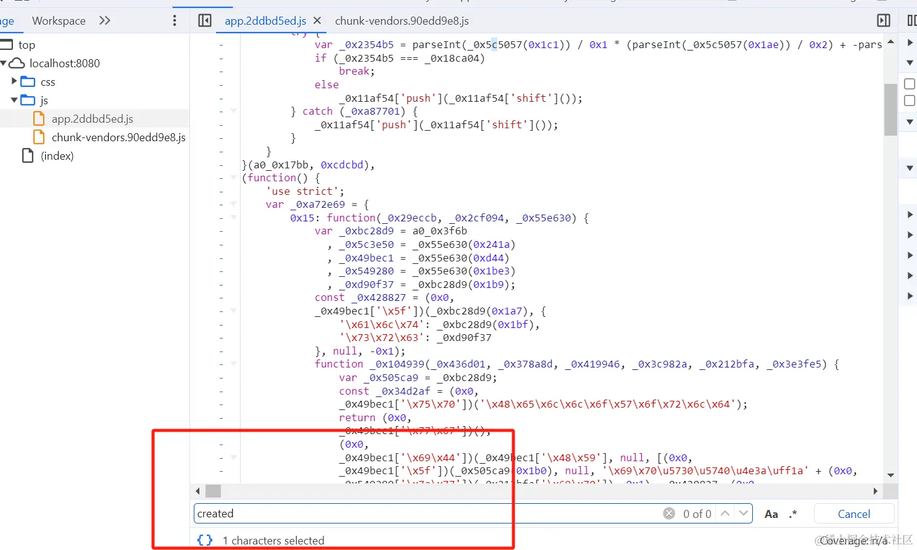The height and width of the screenshot is (550, 917).
Task: Toggle the debugger sidebar panel icon
Action: 884,20
